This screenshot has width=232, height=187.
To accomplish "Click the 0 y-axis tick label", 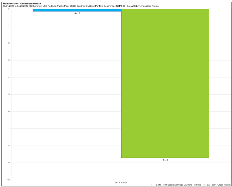I will [9, 9].
